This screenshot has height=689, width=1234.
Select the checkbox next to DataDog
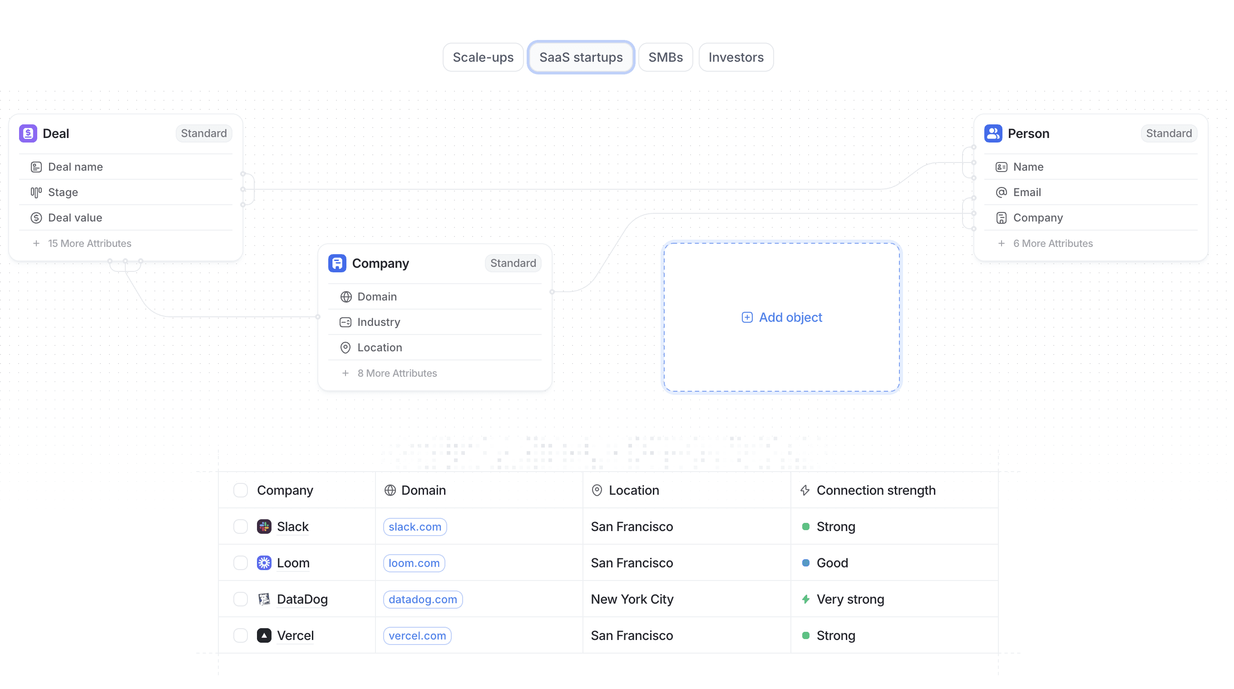241,599
